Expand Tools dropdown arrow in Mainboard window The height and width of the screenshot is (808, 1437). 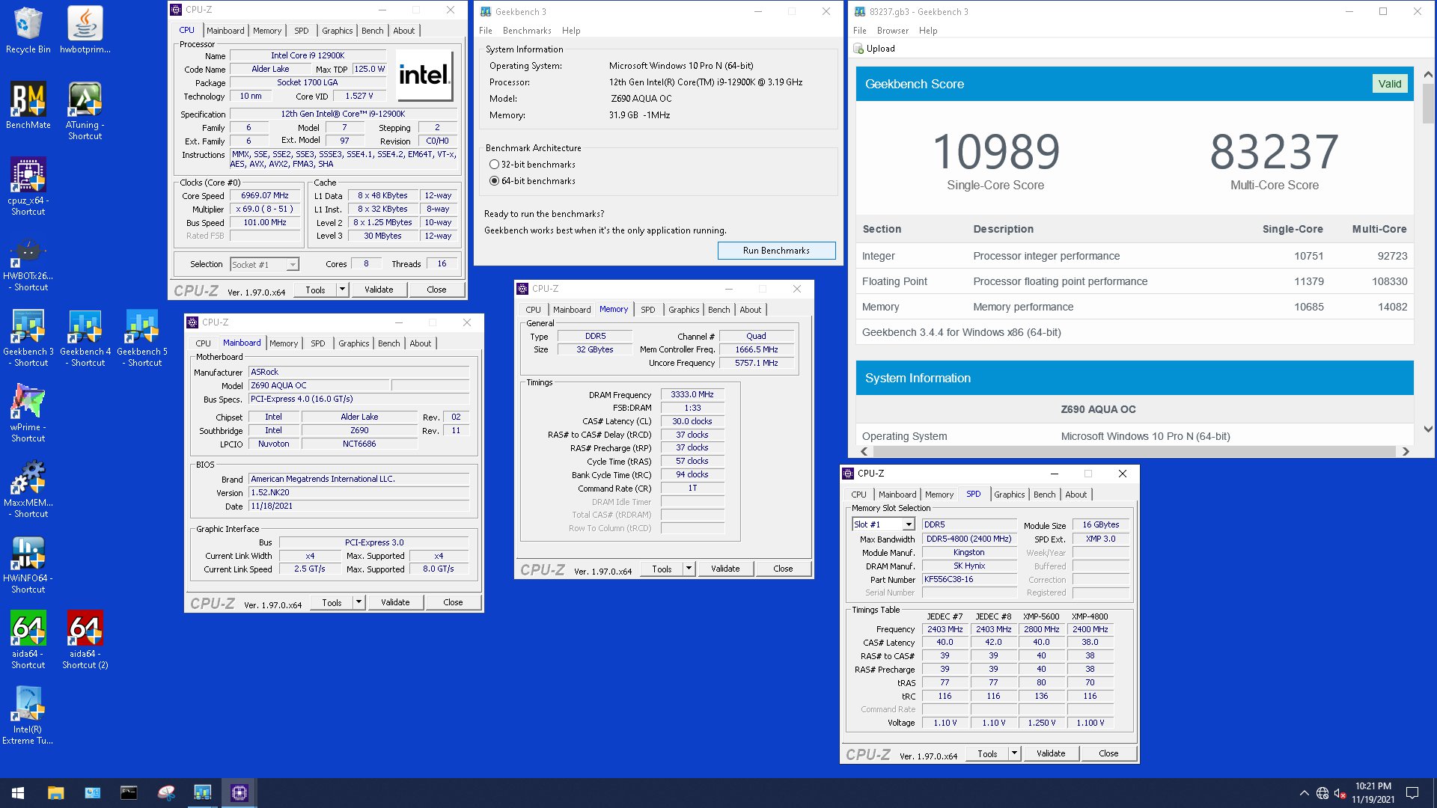click(x=359, y=603)
